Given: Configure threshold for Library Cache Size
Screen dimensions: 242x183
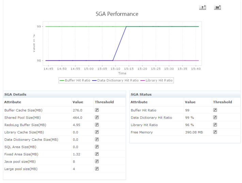Looking at the screenshot, I should tap(97, 132).
